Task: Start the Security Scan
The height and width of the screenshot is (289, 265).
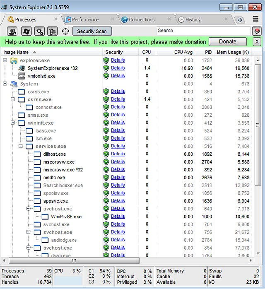Action: (x=92, y=31)
